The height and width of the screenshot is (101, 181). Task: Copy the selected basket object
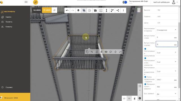point(87,52)
